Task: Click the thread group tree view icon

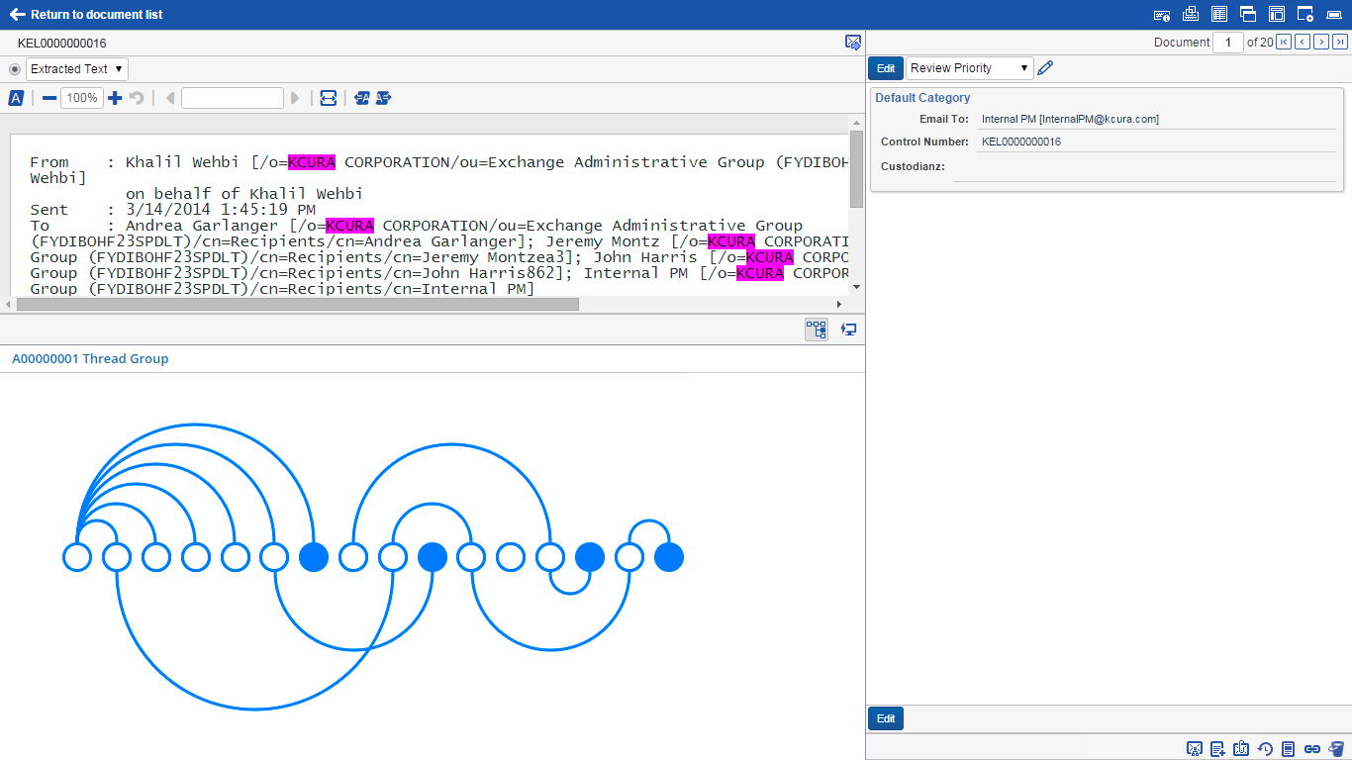Action: pyautogui.click(x=817, y=330)
